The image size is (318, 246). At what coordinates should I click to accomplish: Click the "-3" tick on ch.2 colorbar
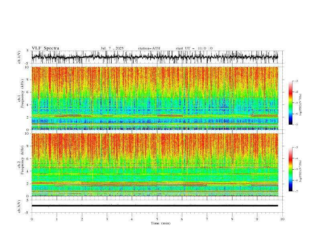click(x=296, y=148)
